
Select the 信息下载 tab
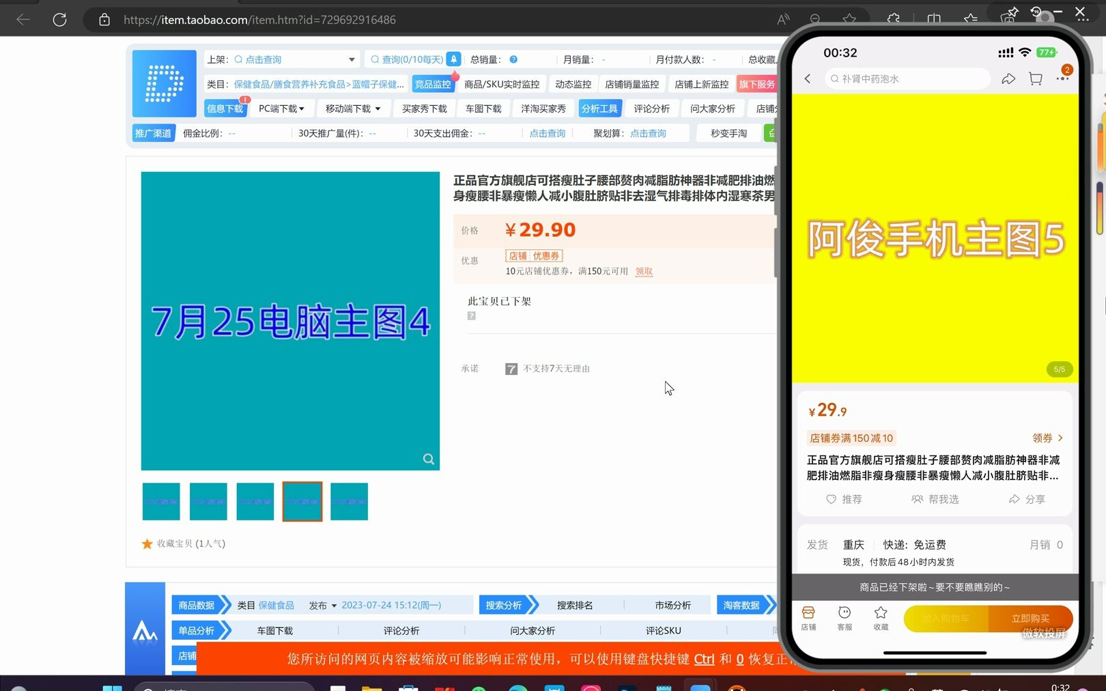[x=225, y=109]
